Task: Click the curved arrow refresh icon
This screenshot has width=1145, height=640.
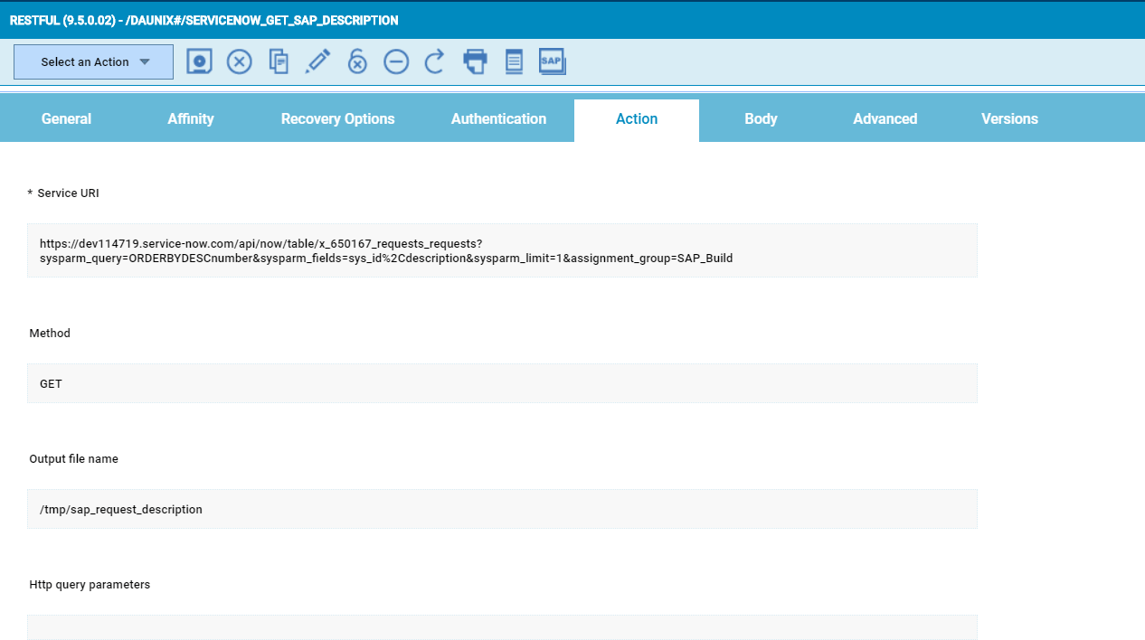Action: pos(435,61)
